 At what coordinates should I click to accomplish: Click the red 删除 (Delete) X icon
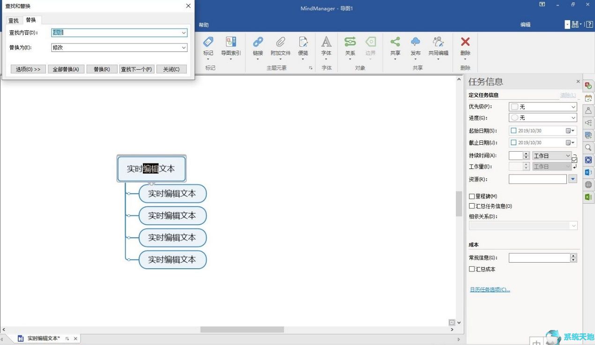point(465,42)
